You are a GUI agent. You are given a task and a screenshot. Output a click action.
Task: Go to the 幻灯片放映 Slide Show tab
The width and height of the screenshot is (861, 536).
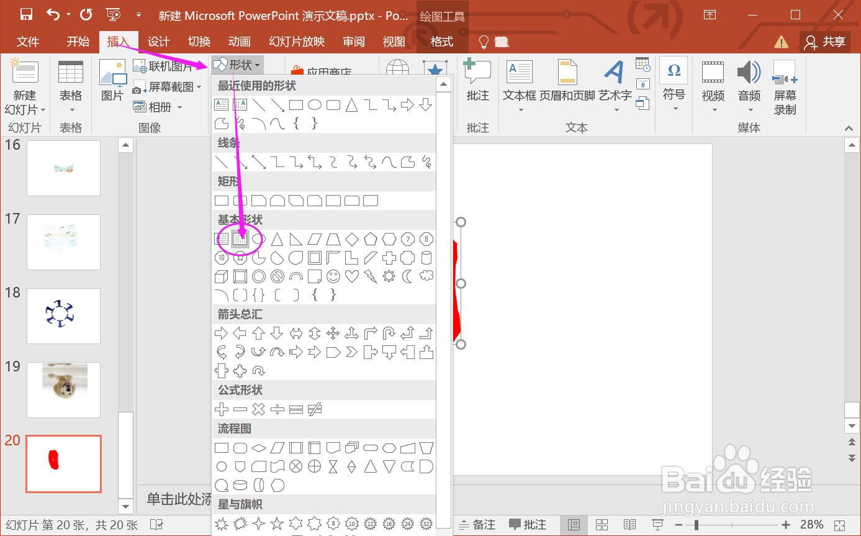297,42
